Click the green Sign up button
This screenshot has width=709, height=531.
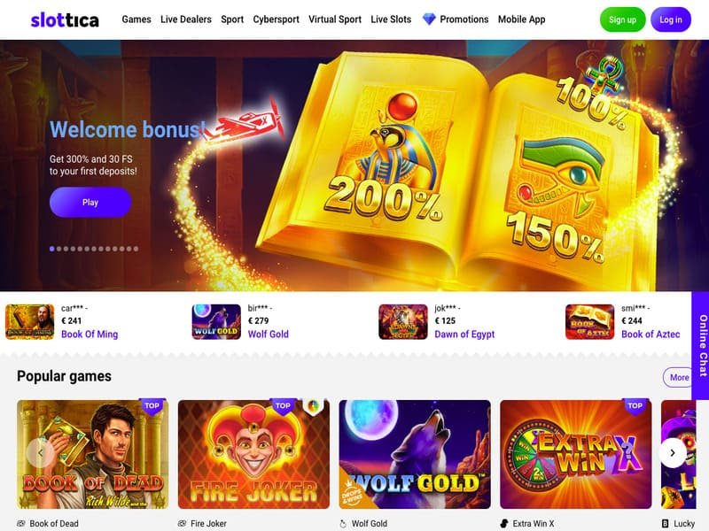(x=622, y=19)
